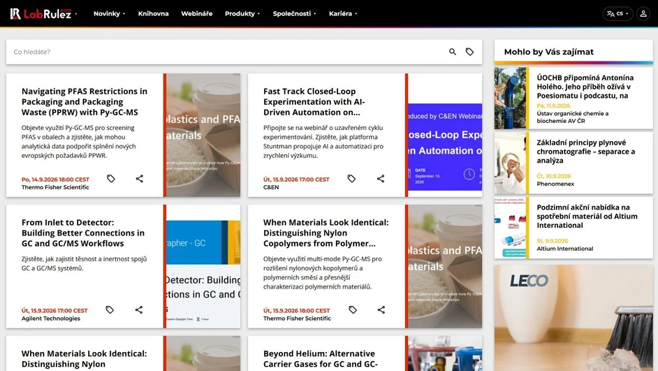Screen dimensions: 658x371
Task: Open 'Podzimní akční nabídka' Altium article
Action: (587, 216)
